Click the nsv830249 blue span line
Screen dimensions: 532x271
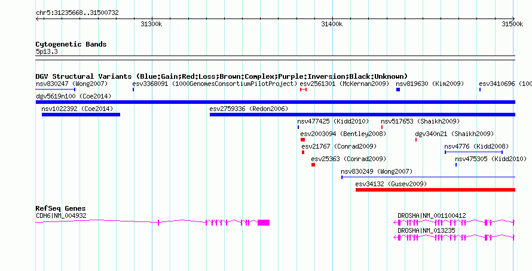pyautogui.click(x=428, y=177)
